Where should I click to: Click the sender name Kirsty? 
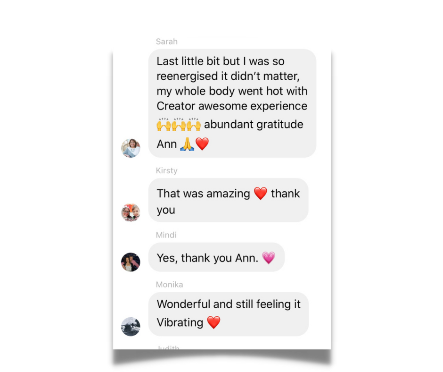[167, 170]
